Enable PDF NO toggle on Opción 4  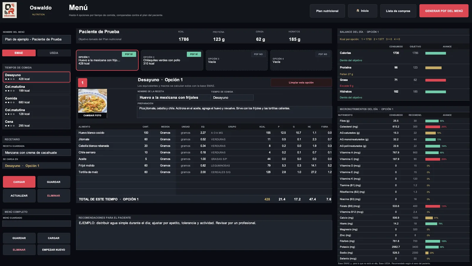point(323,54)
